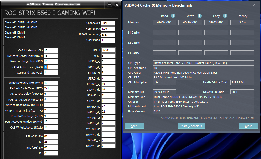
Task: Click the tWRRD_sg value field
Action: click(108, 106)
